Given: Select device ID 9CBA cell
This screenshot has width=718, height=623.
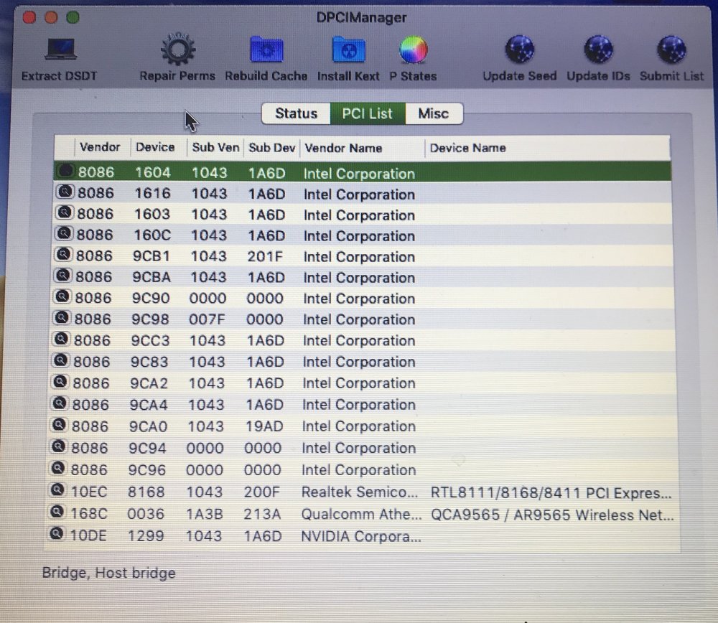Looking at the screenshot, I should pos(151,277).
